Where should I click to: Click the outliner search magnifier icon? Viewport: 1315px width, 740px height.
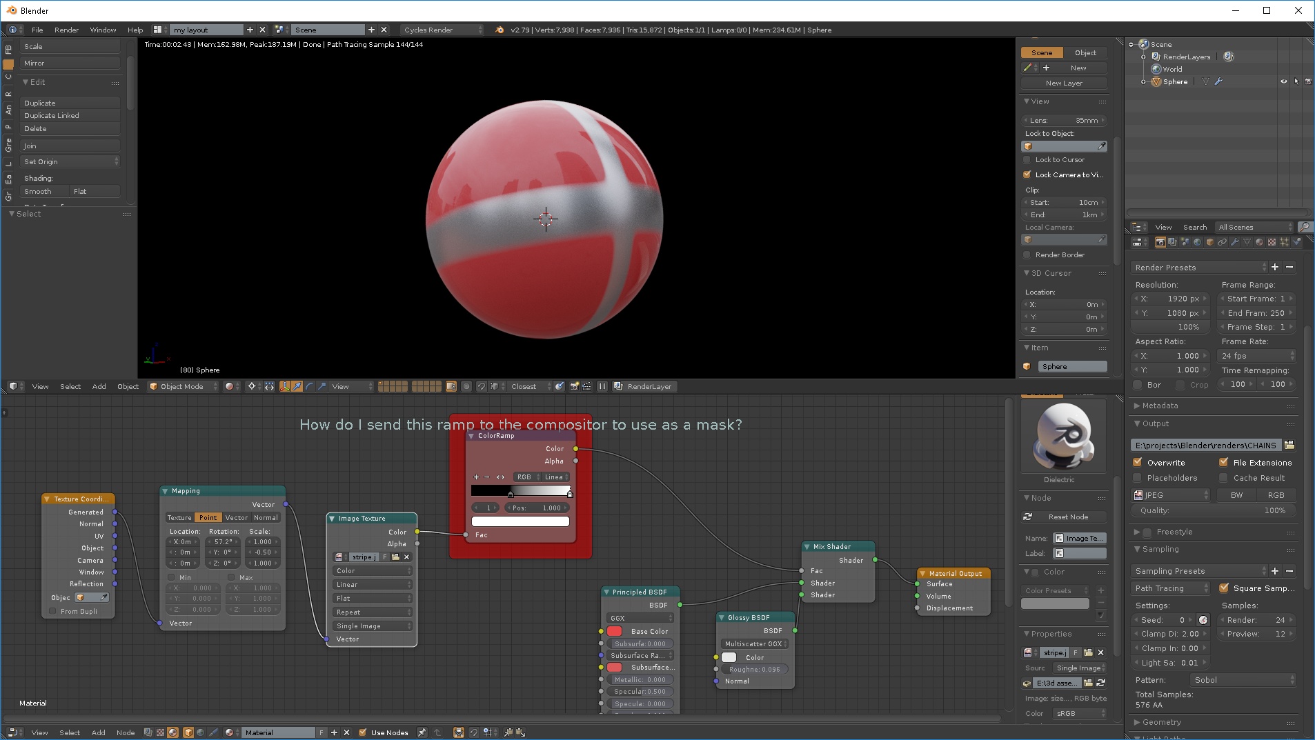click(1304, 227)
